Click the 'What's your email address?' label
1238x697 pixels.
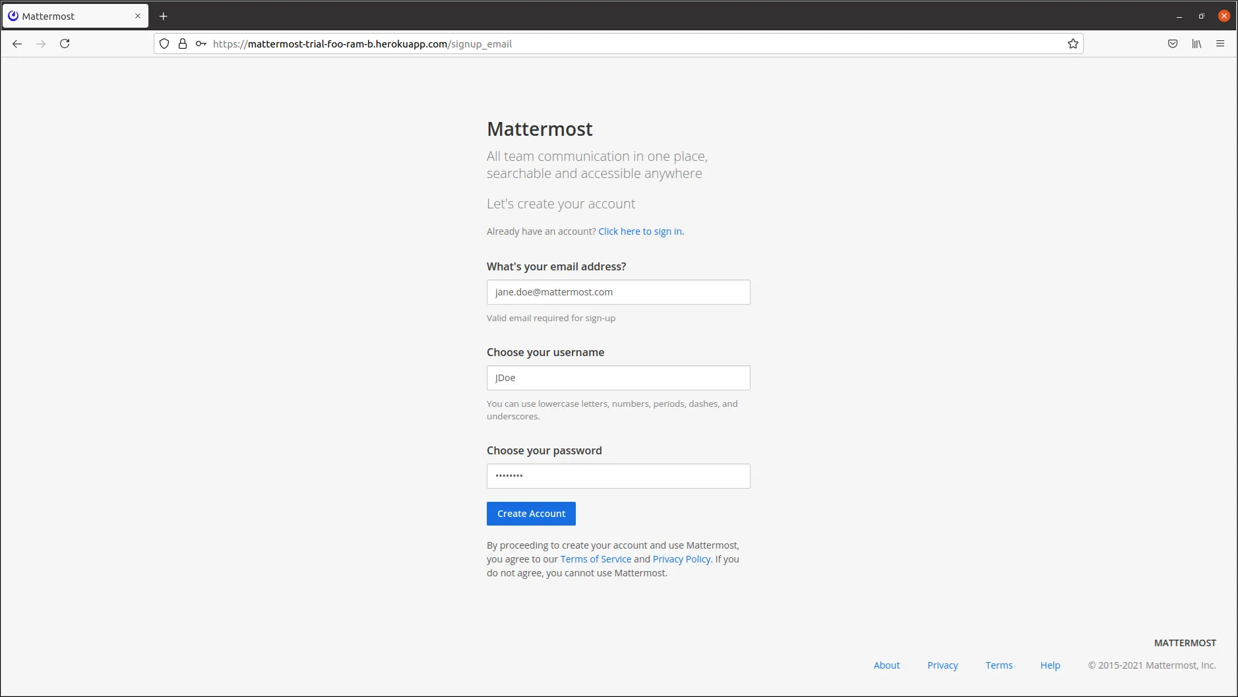coord(556,266)
